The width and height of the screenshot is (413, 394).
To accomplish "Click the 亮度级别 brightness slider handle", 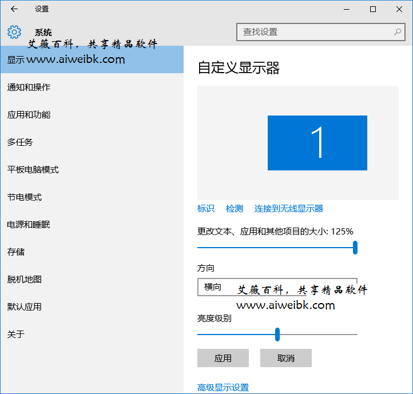I will tap(277, 335).
